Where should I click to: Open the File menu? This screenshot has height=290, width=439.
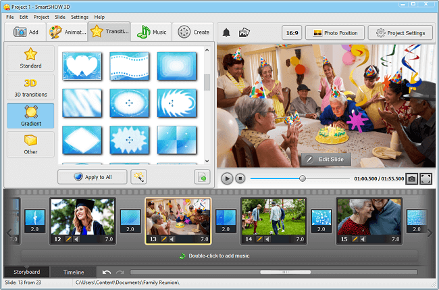click(x=10, y=17)
